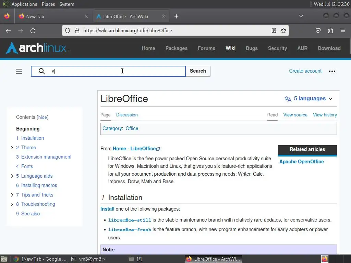The width and height of the screenshot is (351, 263).
Task: Open Download in Arch navigation bar
Action: pos(329,48)
